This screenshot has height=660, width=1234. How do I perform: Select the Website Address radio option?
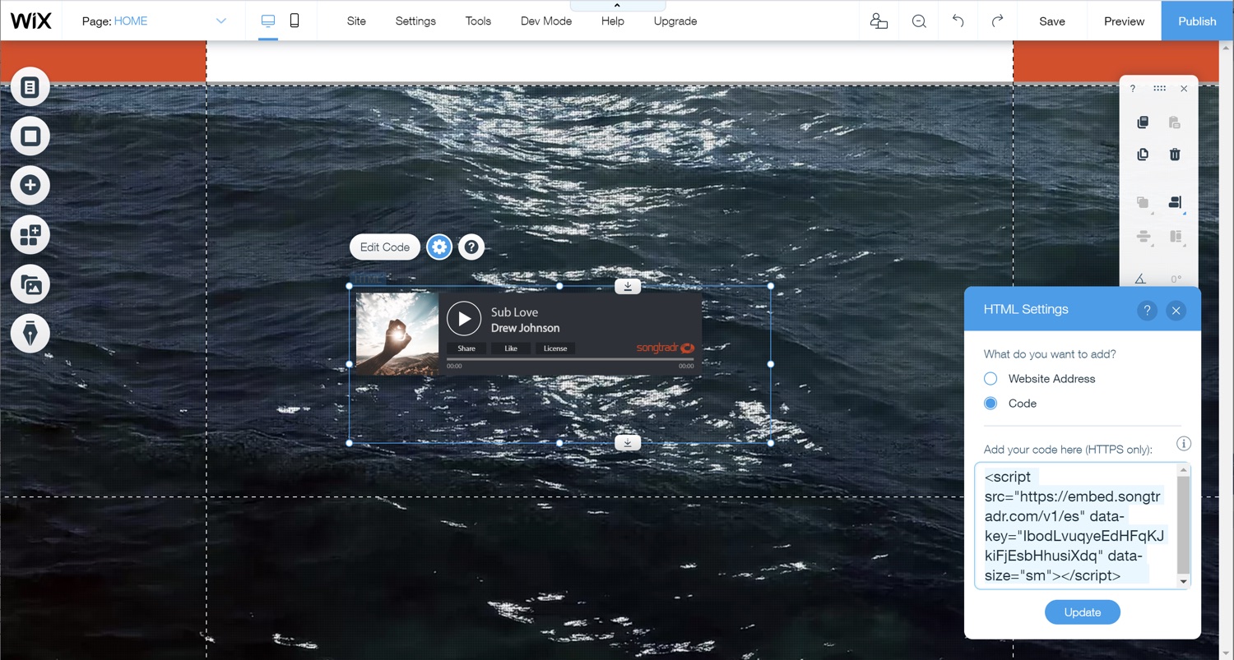[x=990, y=379]
